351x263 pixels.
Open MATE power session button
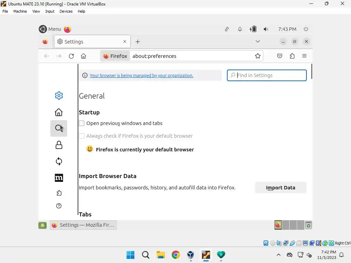click(x=306, y=29)
